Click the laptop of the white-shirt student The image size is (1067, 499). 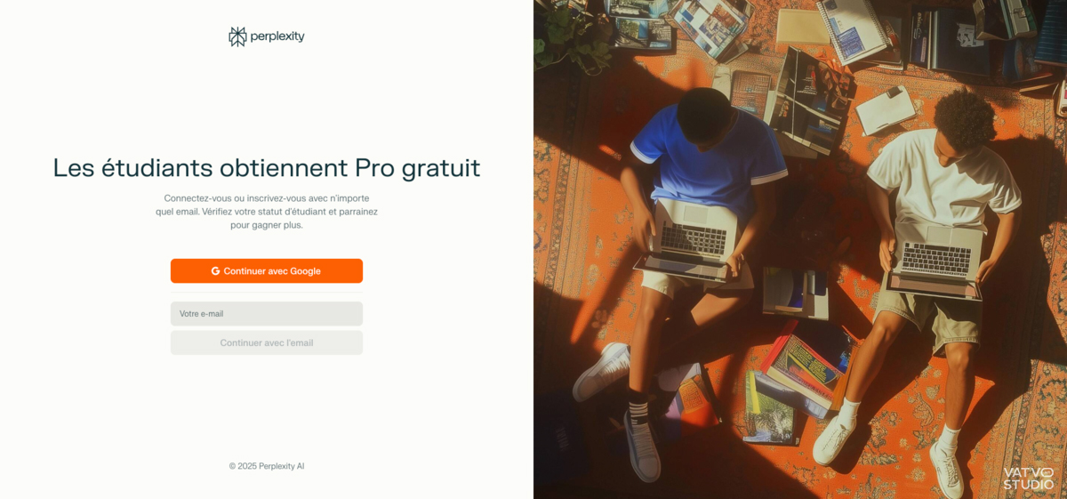pyautogui.click(x=936, y=259)
